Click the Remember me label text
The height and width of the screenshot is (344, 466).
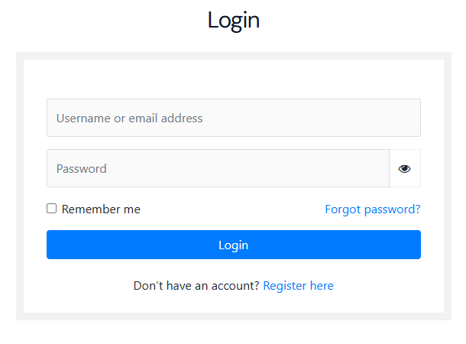pyautogui.click(x=101, y=209)
